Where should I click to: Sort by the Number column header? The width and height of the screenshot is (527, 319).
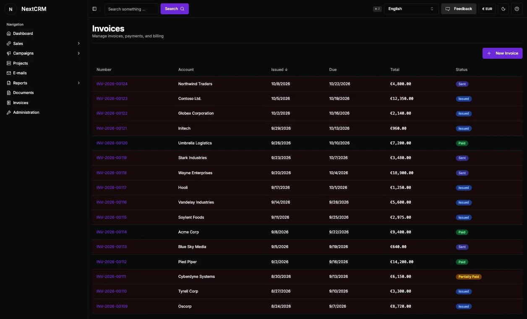[x=104, y=70]
